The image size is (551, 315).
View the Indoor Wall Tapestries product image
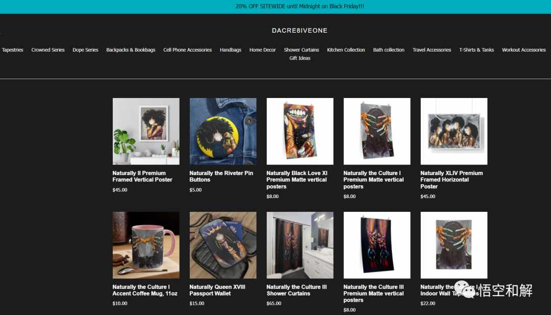coord(454,245)
